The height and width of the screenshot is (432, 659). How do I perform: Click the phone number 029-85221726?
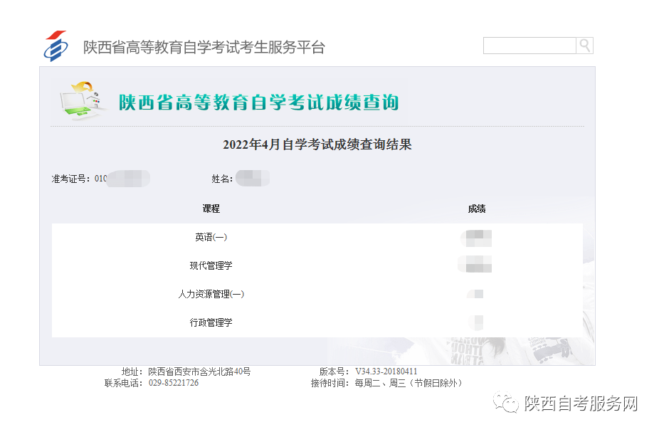click(x=174, y=383)
